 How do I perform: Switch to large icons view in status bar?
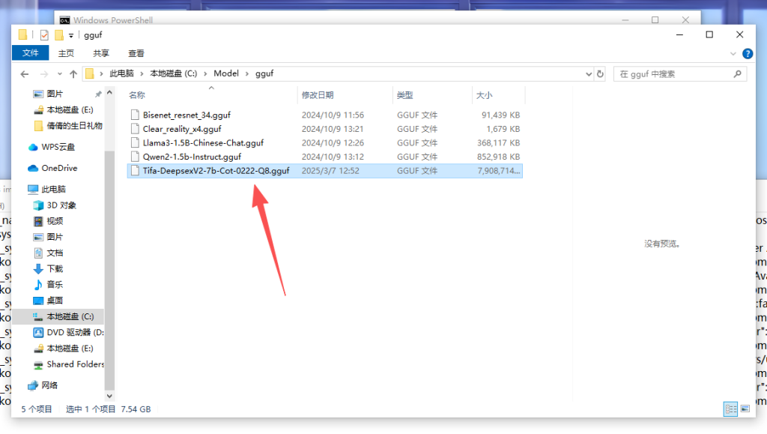tap(745, 409)
